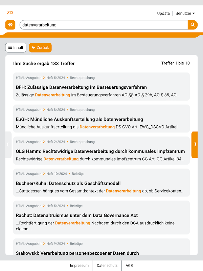Click snippet '...Stattdessen hängt es vom Gesamtkontext'
Viewport: 203px width, 271px height.
pyautogui.click(x=100, y=191)
